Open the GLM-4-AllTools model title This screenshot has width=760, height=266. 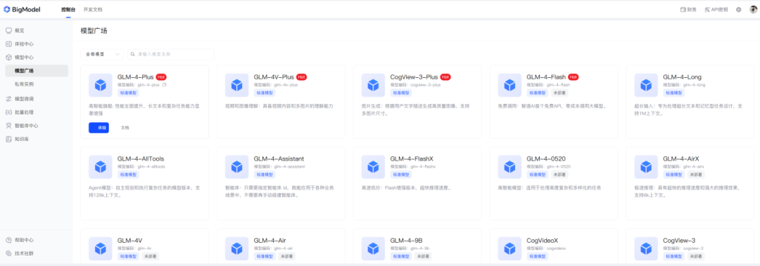tap(141, 159)
